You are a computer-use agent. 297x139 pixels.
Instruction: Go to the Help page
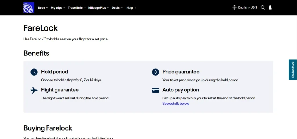130,8
